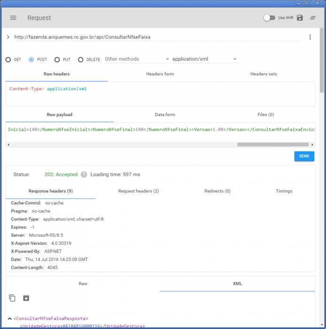The image size is (326, 329).
Task: Click the status code help question icon
Action: tap(84, 174)
